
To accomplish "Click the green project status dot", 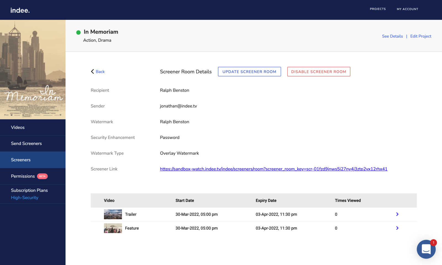I will (78, 32).
